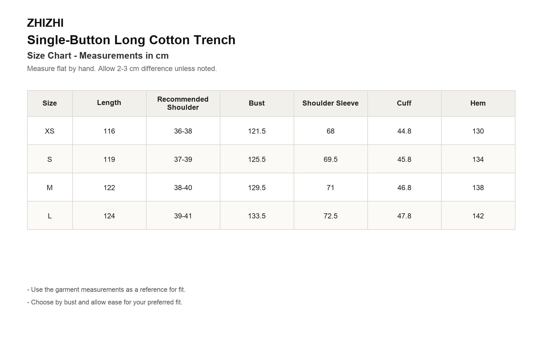This screenshot has width=542, height=361.
Task: Select the M size row label
Action: click(50, 188)
